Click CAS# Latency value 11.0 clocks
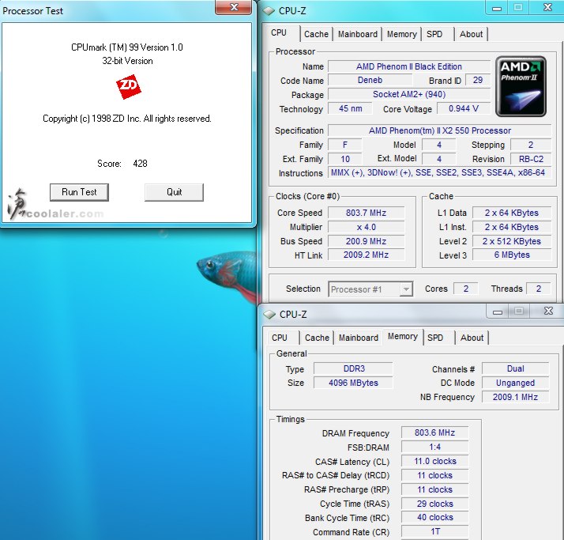 click(x=435, y=461)
